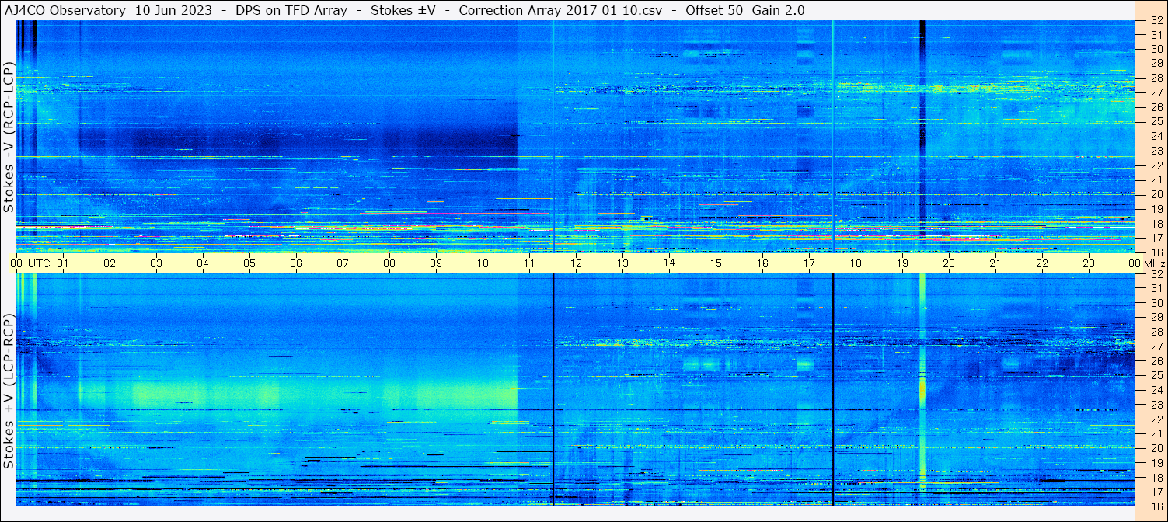
Task: Select hour 06 on the UTC time axis
Action: click(x=296, y=263)
